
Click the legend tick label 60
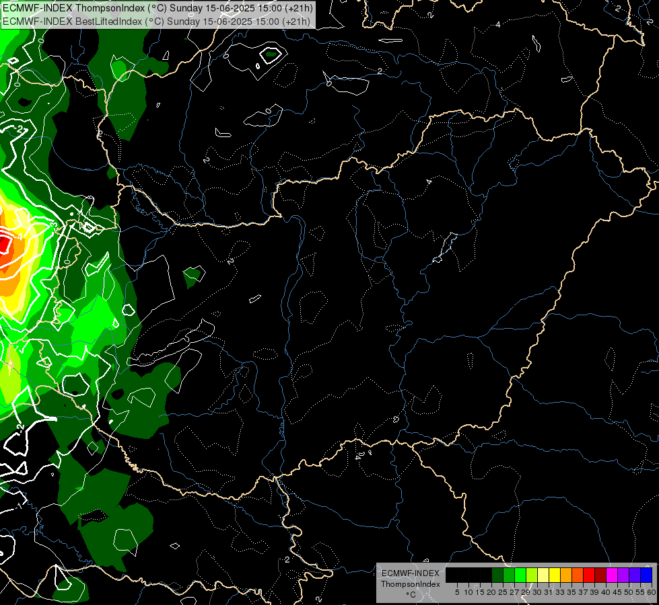click(x=651, y=592)
